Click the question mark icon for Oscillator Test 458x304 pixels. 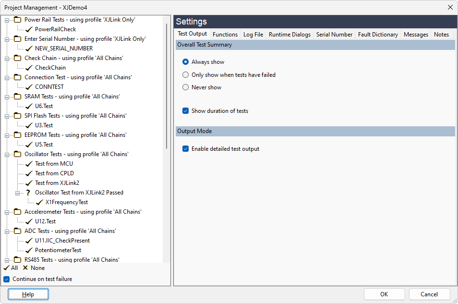pyautogui.click(x=28, y=193)
